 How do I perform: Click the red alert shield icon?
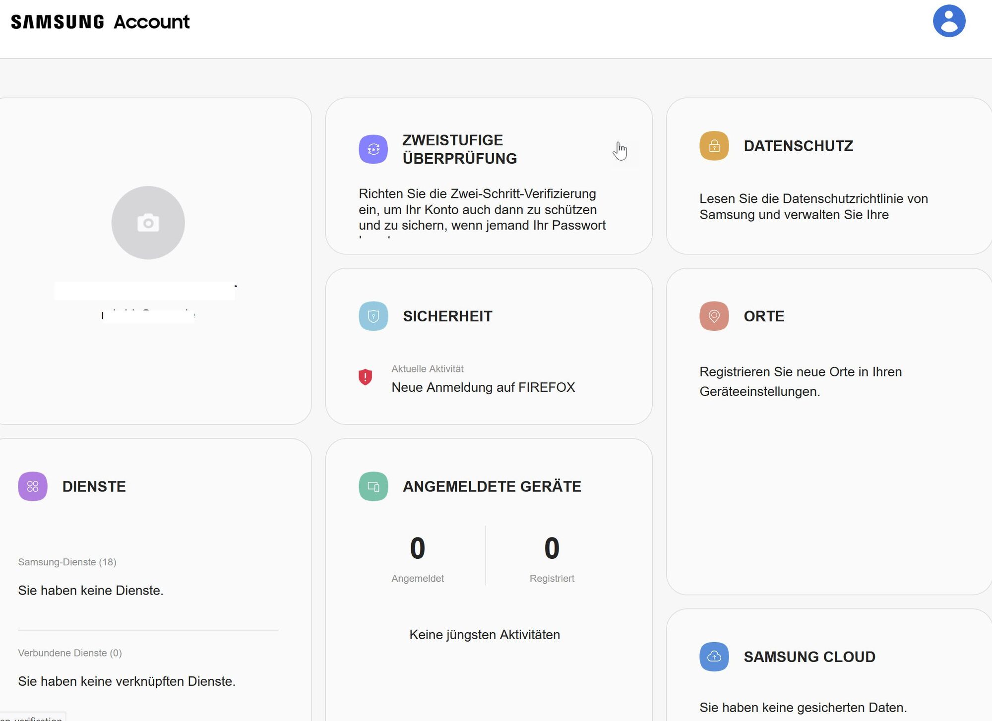pos(365,377)
